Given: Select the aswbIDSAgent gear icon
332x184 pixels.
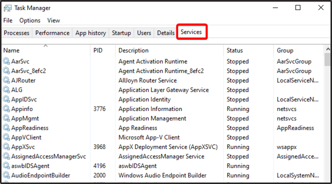Looking at the screenshot, I should (6, 166).
